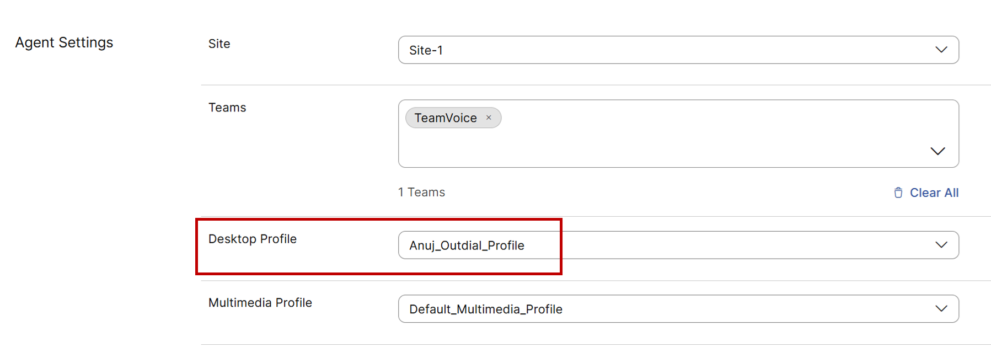
Task: Click the Site field label
Action: 219,44
